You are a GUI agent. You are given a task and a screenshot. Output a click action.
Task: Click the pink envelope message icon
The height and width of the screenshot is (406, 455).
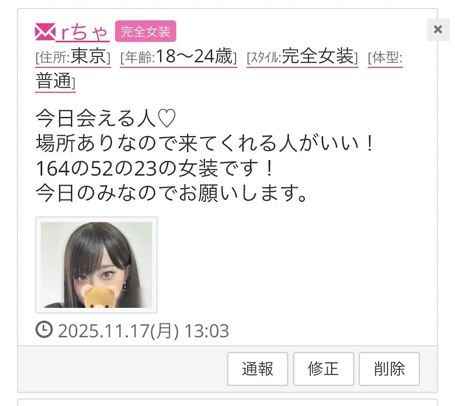pos(45,32)
